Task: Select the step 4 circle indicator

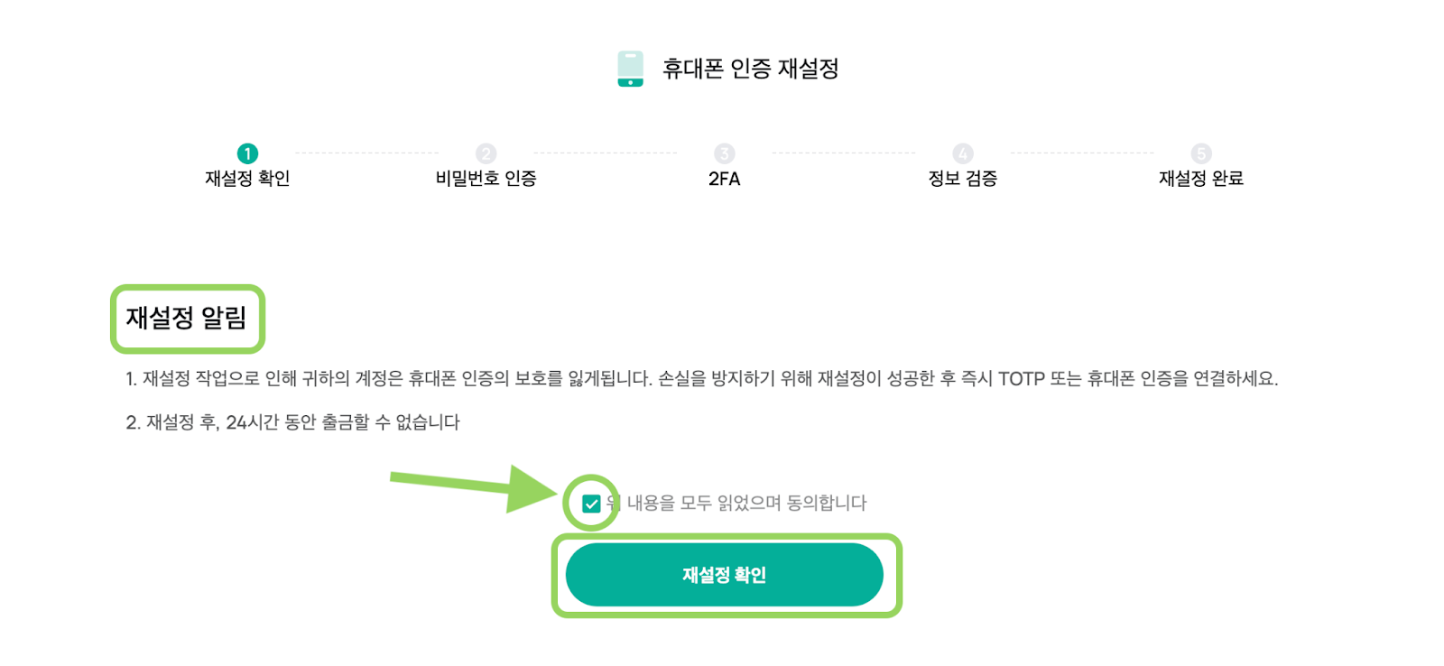Action: point(963,153)
